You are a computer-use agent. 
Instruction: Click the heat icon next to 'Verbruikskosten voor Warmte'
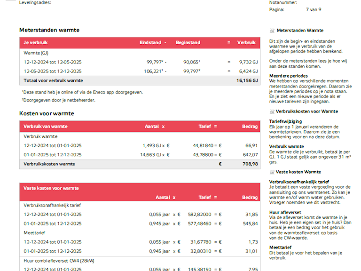[x=272, y=112]
